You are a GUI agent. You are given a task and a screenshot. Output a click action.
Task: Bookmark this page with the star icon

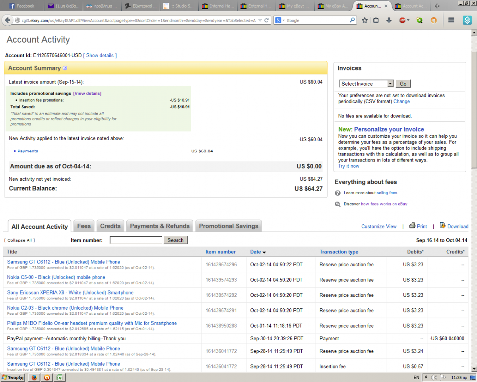click(x=365, y=20)
